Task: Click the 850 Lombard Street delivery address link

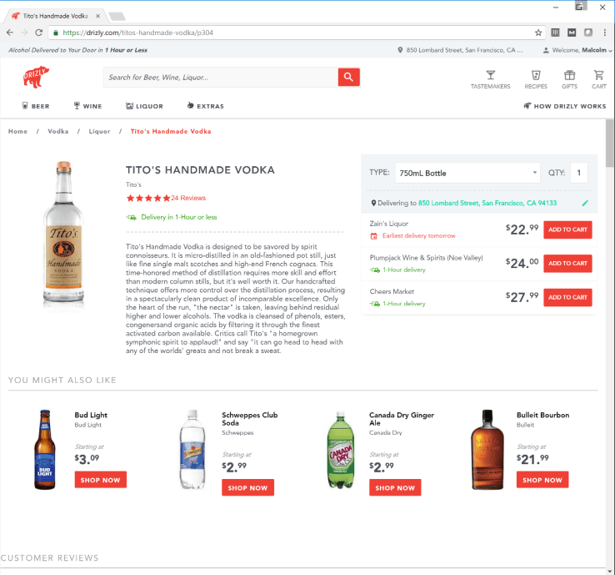Action: (x=487, y=203)
